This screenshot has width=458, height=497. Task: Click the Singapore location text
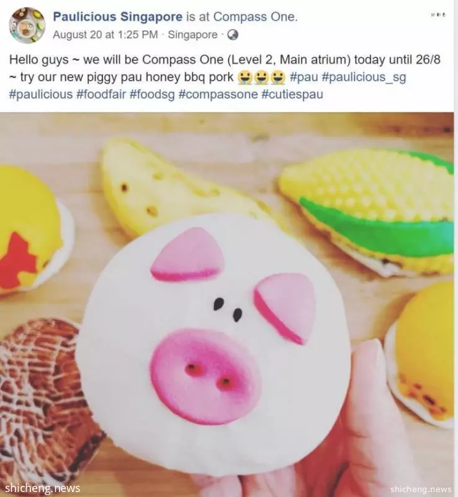point(192,35)
